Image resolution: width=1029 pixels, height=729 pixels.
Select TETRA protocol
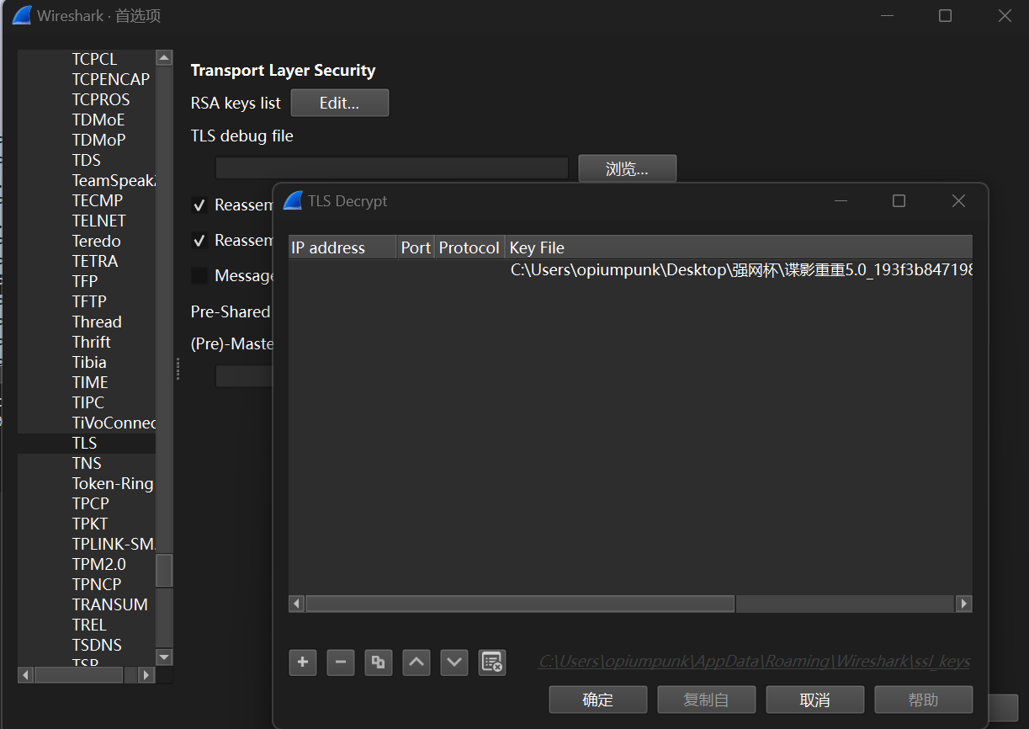pos(95,261)
